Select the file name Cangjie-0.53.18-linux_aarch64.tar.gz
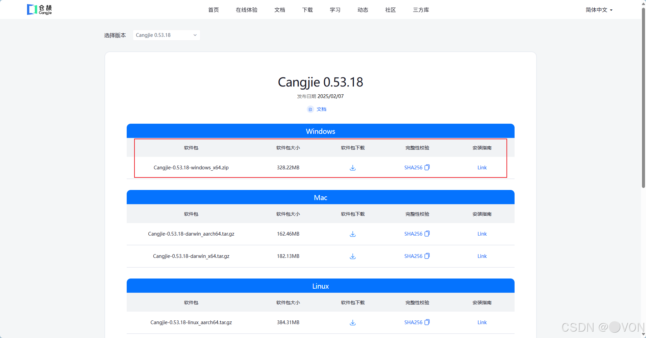Screen dimensions: 646x338 coord(191,322)
